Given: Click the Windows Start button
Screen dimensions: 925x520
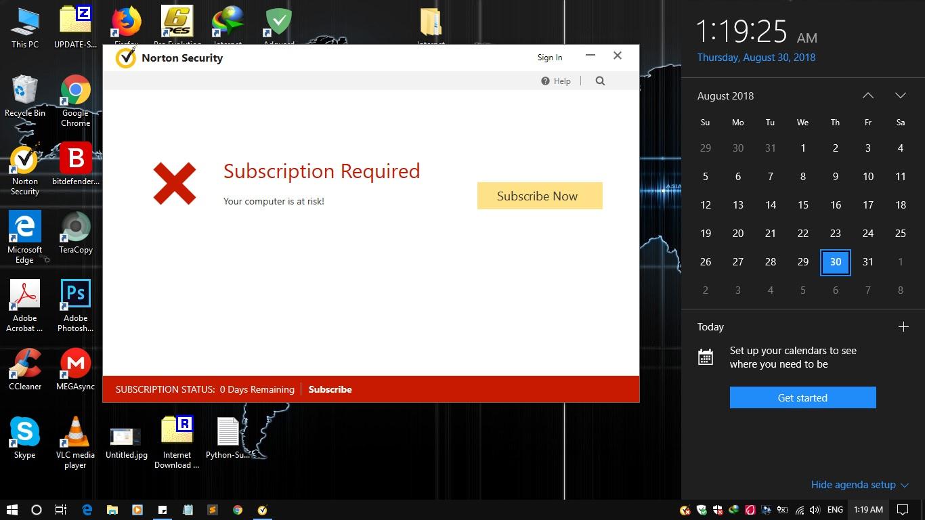Looking at the screenshot, I should (12, 510).
